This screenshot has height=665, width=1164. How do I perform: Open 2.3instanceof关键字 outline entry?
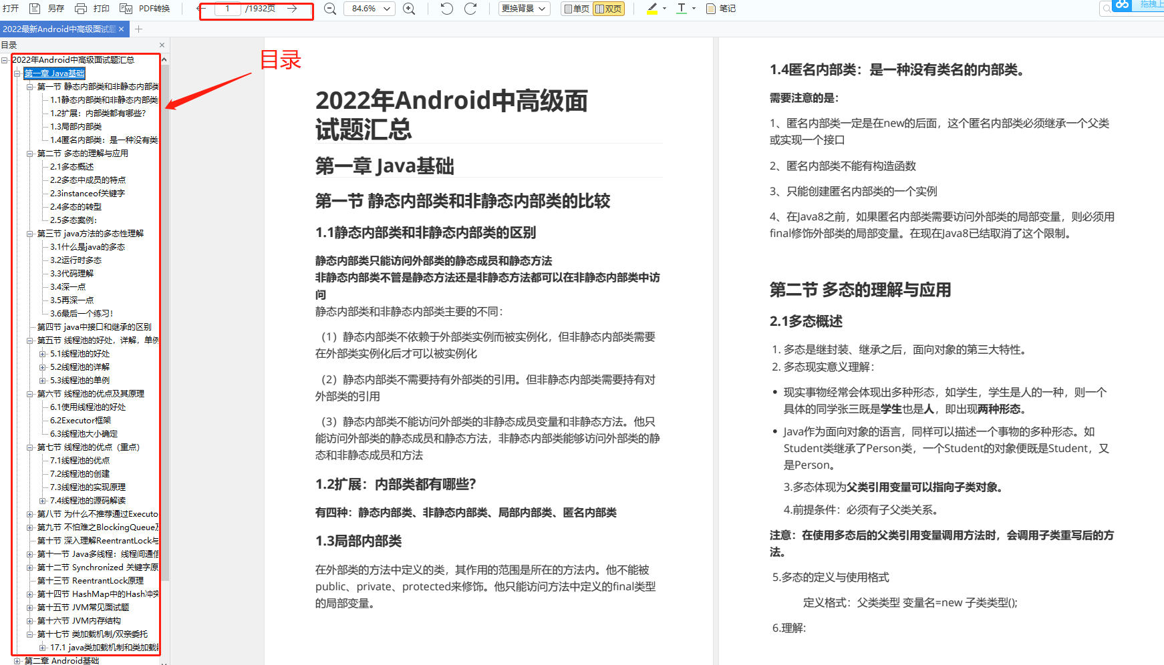click(88, 194)
